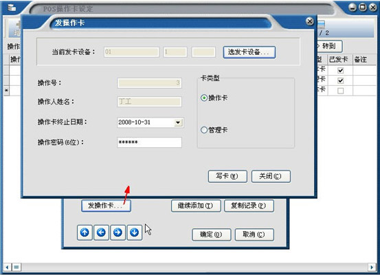Image resolution: width=380 pixels, height=275 pixels.
Task: Click the horizontal scrollbar right arrow
Action: [x=372, y=267]
